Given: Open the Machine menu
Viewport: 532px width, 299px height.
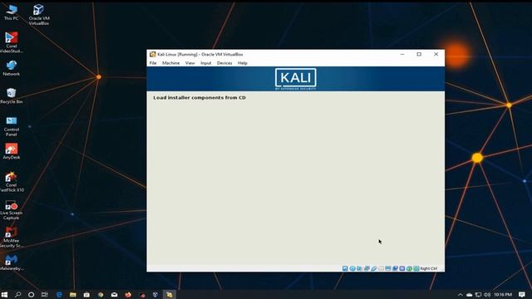Looking at the screenshot, I should (170, 63).
